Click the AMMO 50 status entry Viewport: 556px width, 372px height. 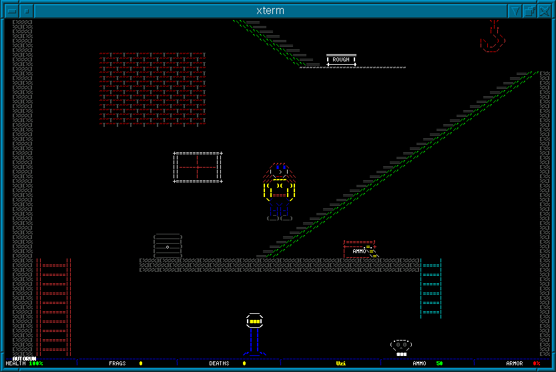428,363
